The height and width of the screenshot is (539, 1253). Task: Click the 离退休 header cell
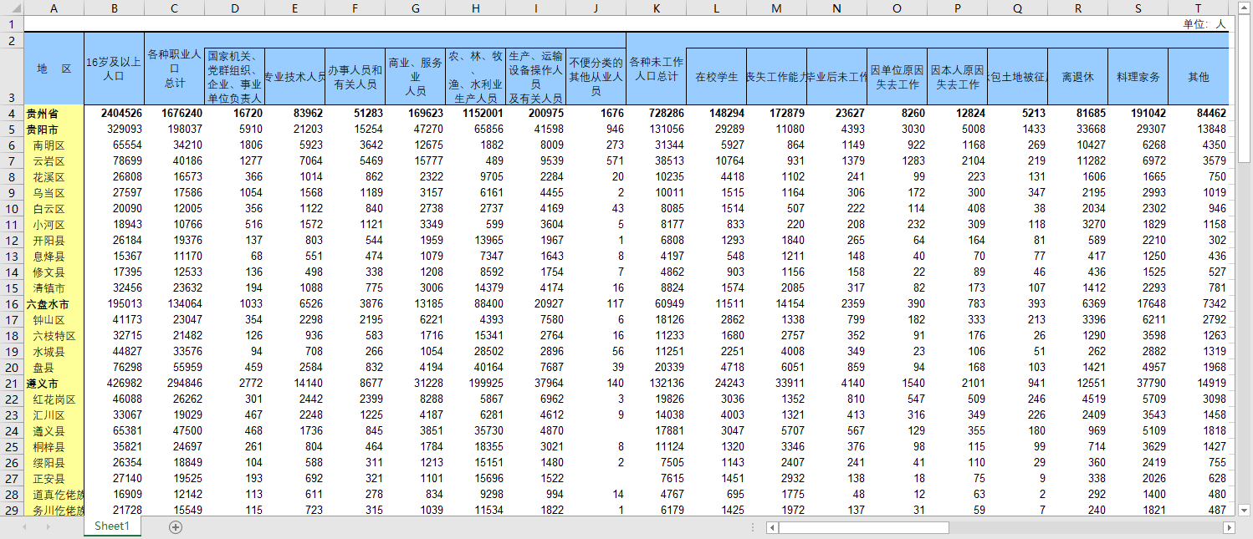coord(1077,77)
